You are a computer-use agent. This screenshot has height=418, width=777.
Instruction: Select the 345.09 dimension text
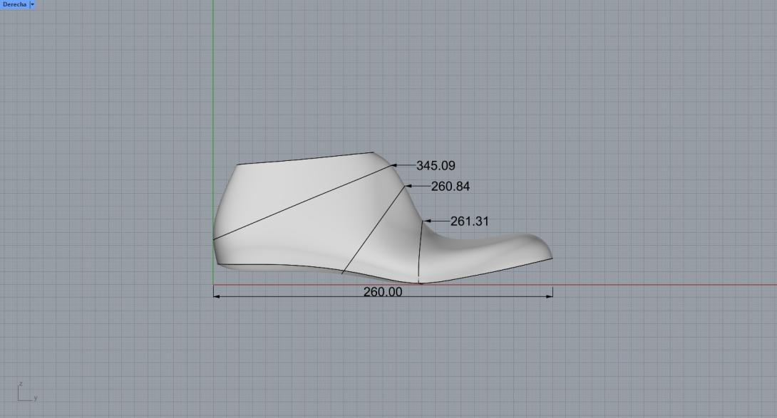click(x=435, y=166)
